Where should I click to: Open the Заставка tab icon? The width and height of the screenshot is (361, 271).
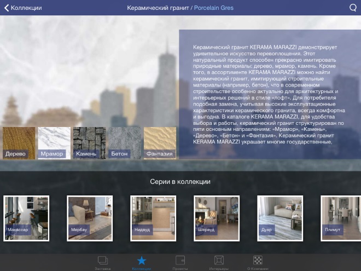click(103, 261)
